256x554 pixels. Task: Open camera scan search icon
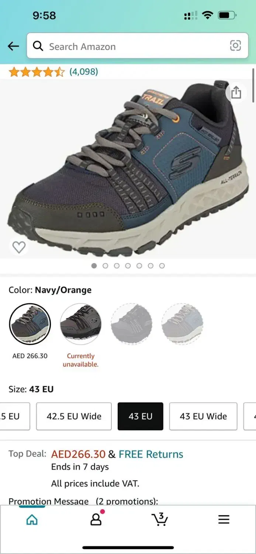tap(235, 45)
